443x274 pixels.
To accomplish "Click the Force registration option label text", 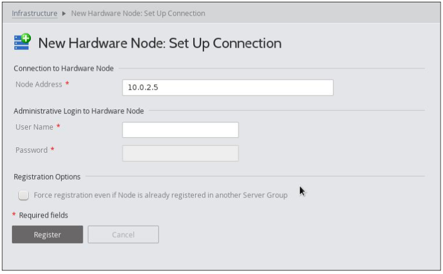I will click(x=161, y=195).
